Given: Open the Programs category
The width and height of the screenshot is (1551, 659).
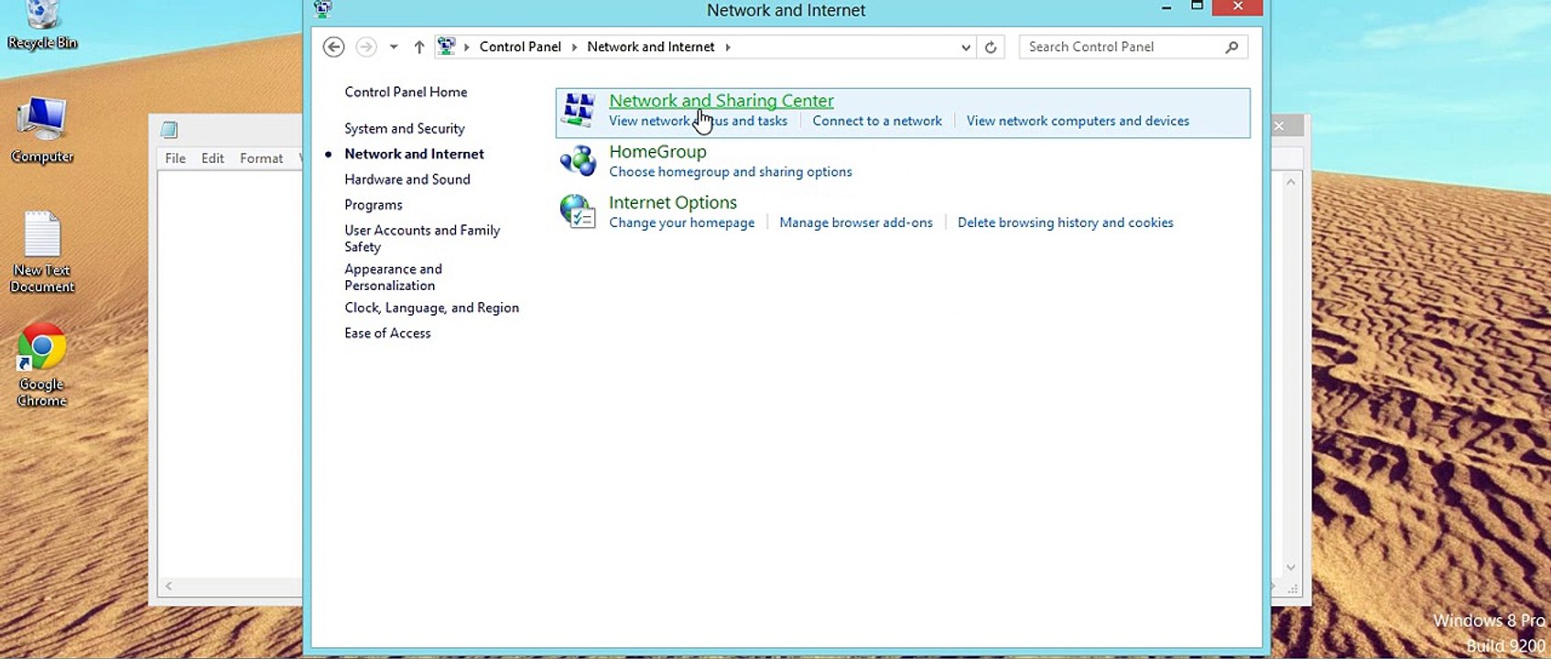Looking at the screenshot, I should 374,205.
